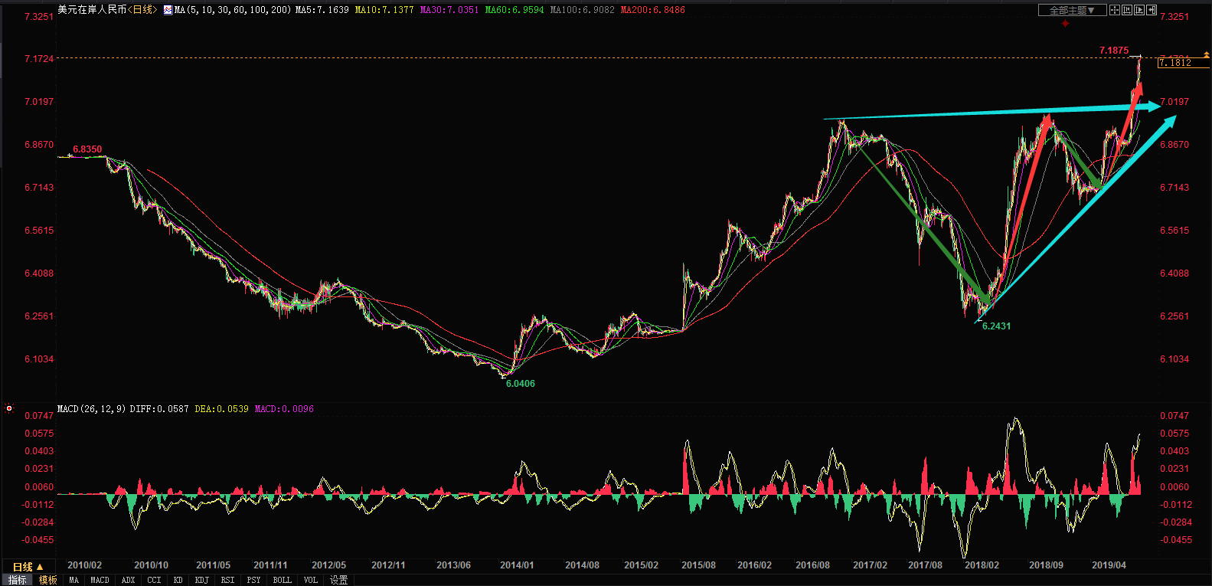Click the yellow MA10:7.1377 value
This screenshot has height=586, width=1212.
384,10
